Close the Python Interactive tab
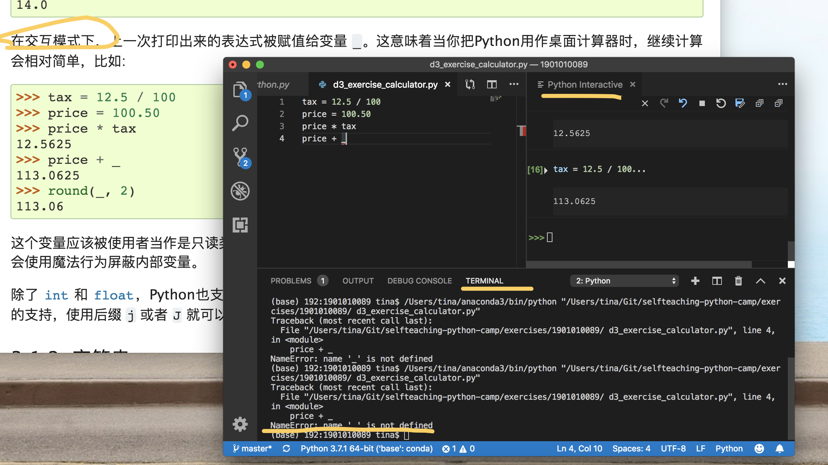Screen dimensions: 828x465 (633, 84)
